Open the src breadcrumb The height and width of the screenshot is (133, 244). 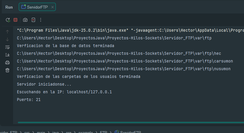(27, 132)
